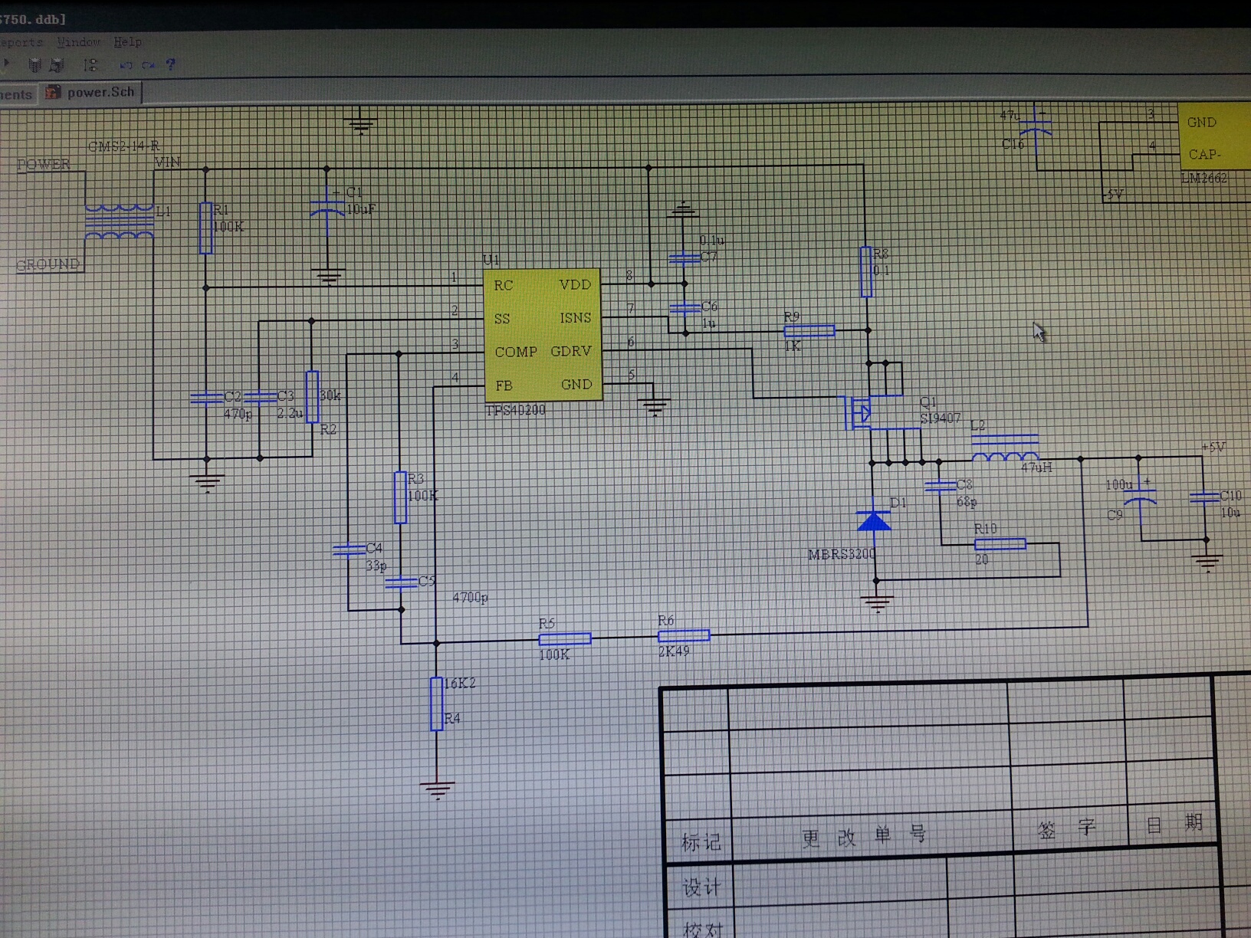Select the R4 resistor body
Viewport: 1251px width, 938px height.
[436, 704]
